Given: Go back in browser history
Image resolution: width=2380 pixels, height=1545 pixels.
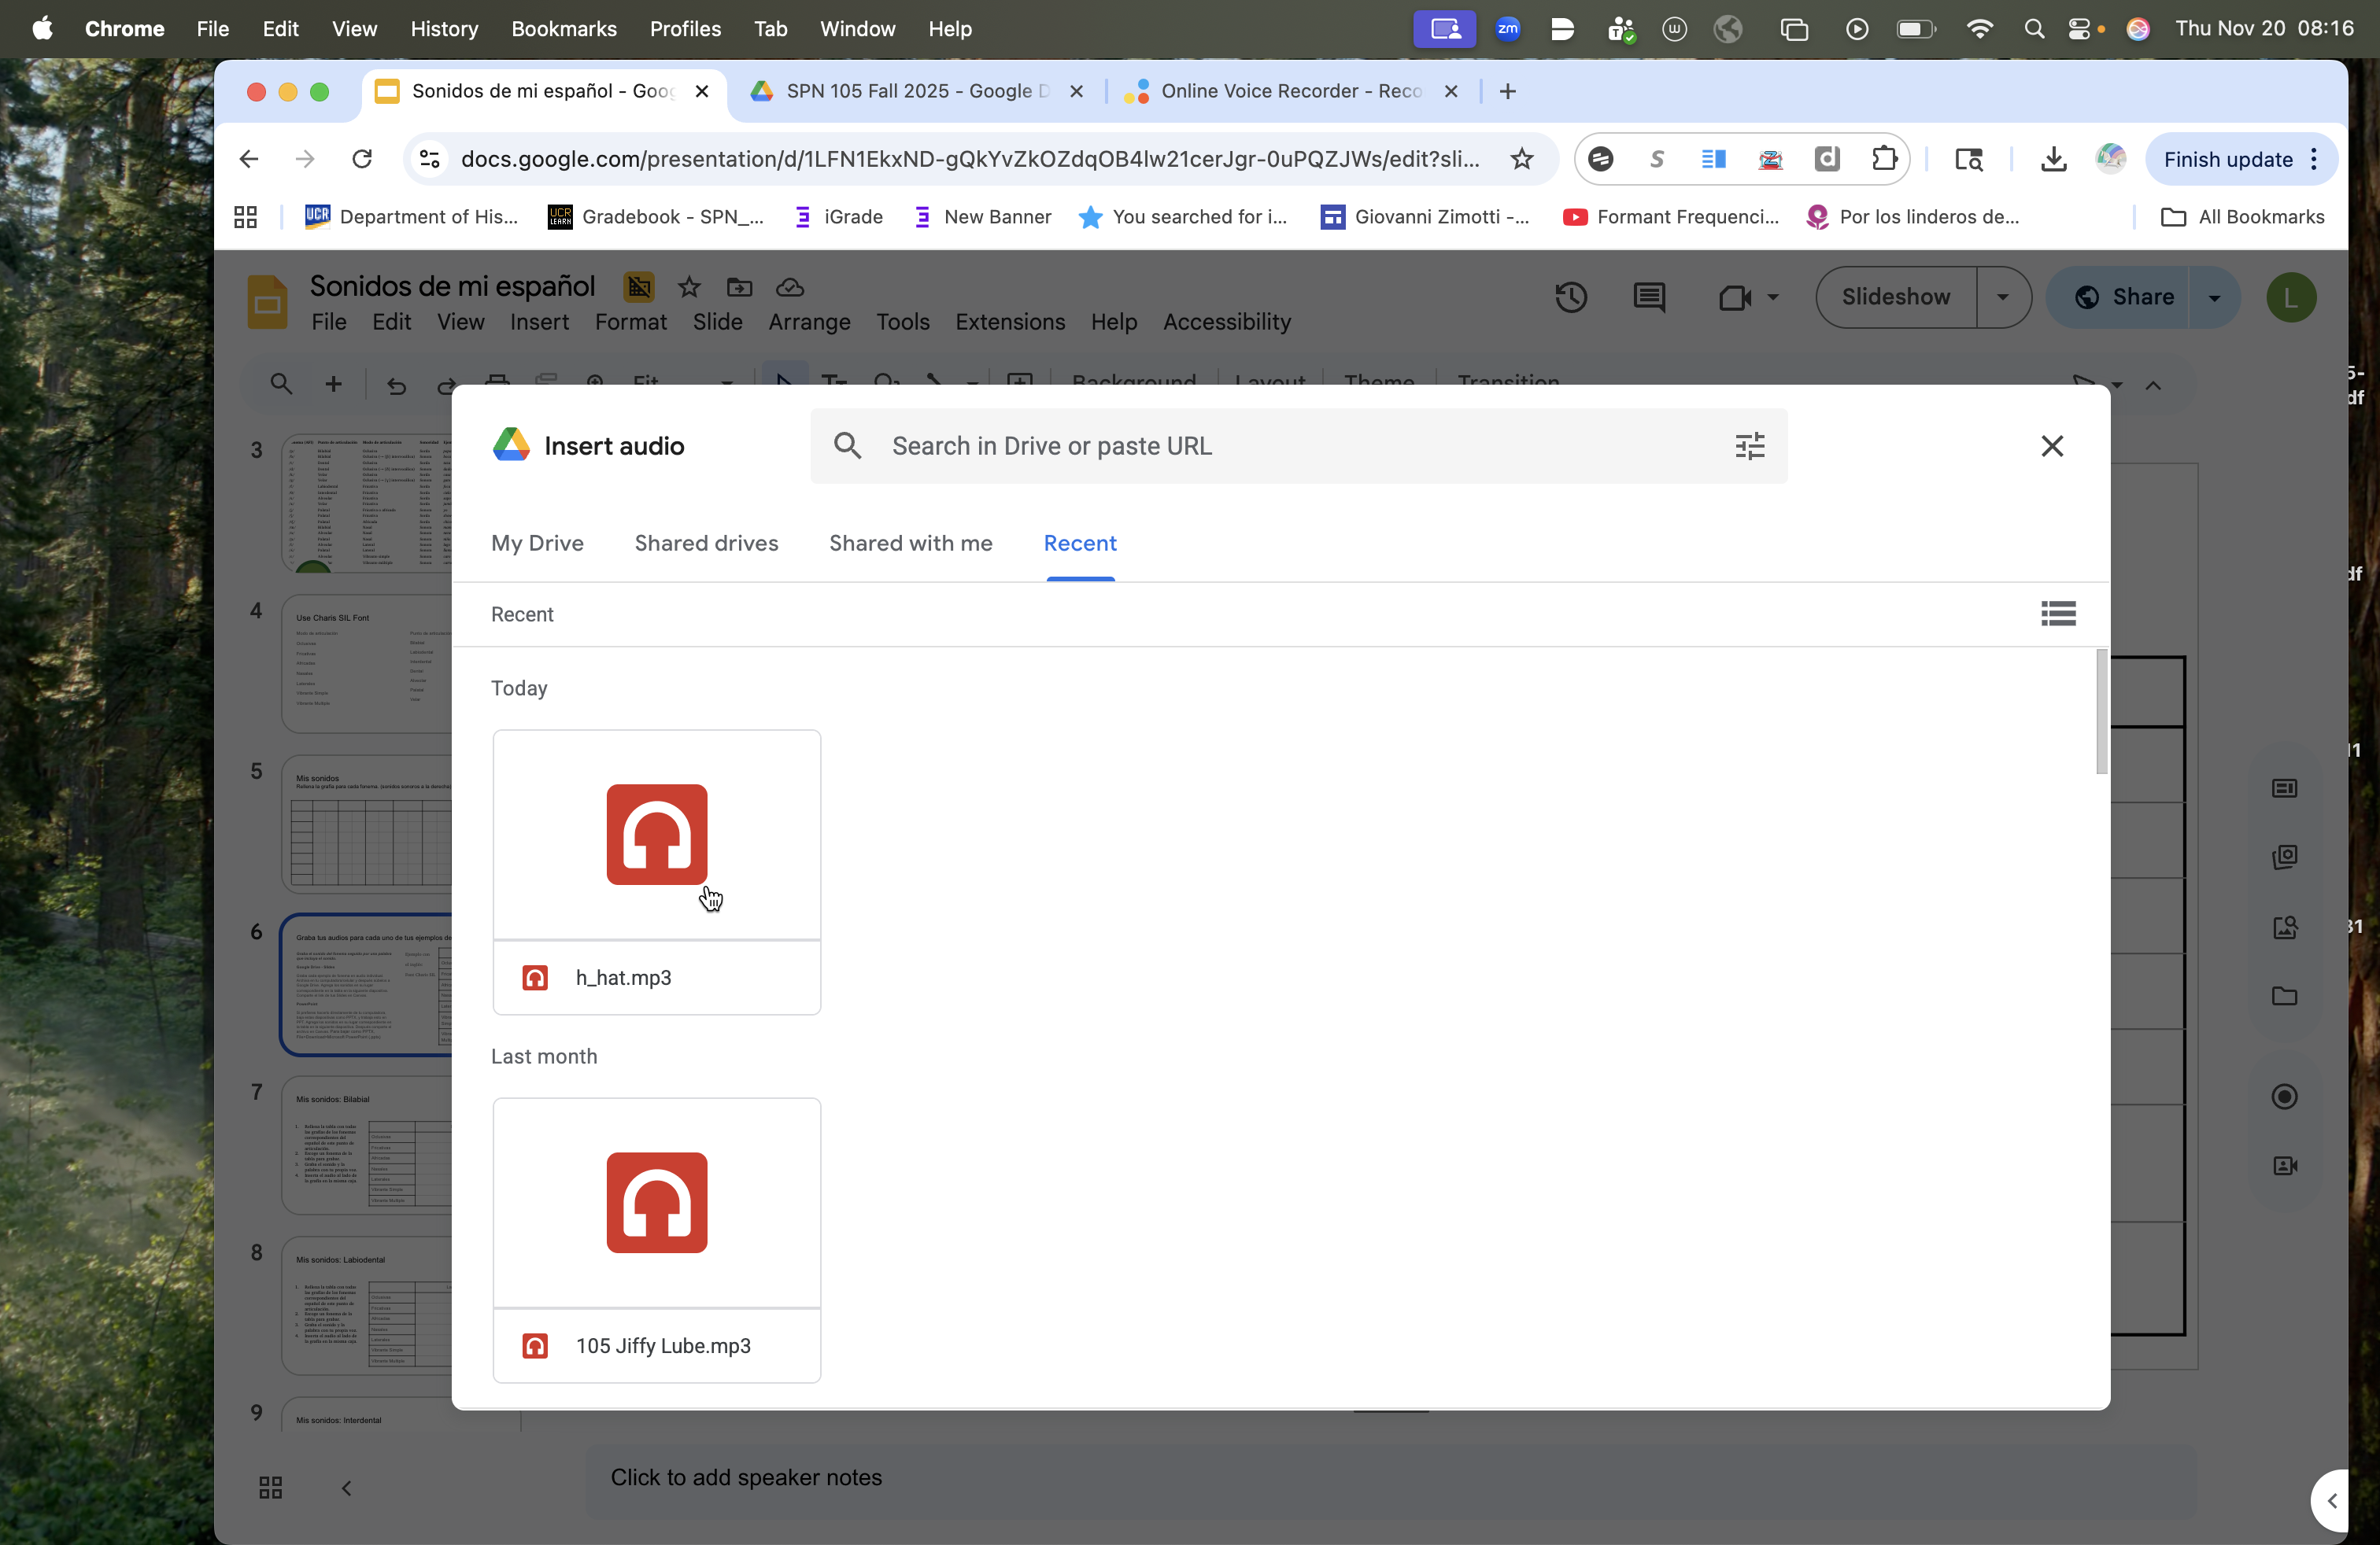Looking at the screenshot, I should coord(249,159).
